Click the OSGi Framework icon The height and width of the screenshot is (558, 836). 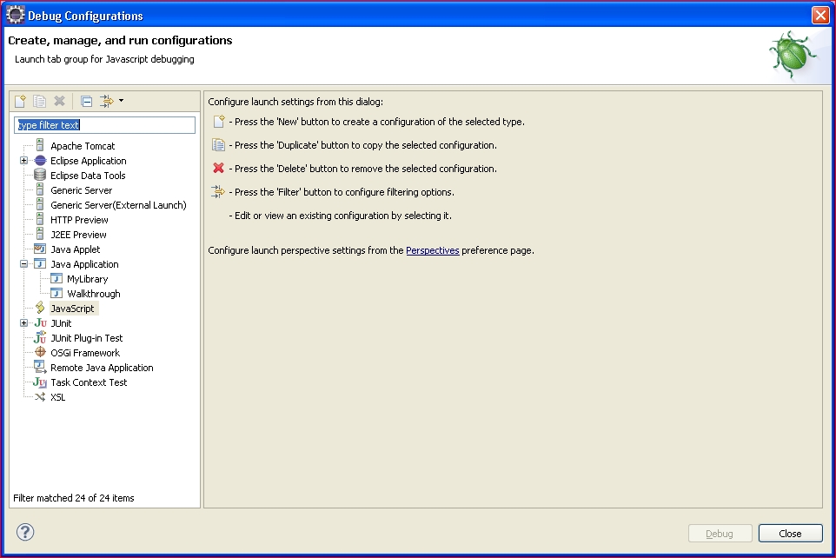point(40,352)
